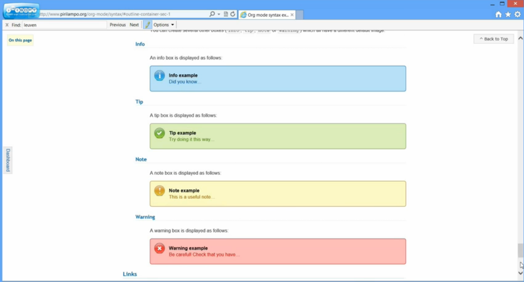Click the Back to Top button

point(493,39)
